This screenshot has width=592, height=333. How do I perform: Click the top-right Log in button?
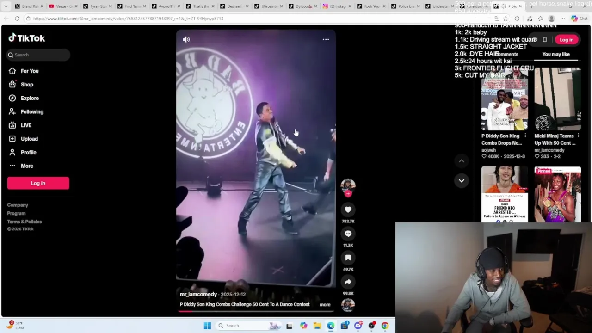point(567,40)
